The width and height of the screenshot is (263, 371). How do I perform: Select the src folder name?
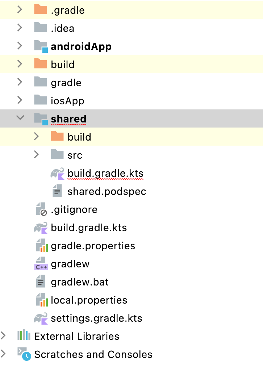(75, 155)
